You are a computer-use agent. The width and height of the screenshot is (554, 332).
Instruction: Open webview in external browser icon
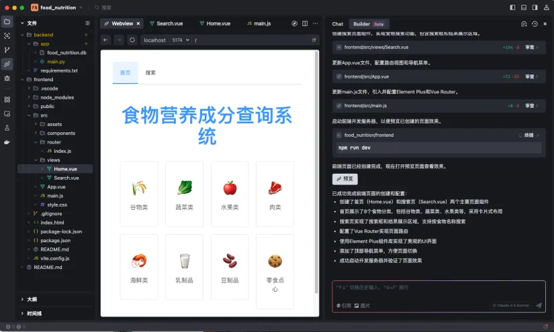click(x=314, y=40)
